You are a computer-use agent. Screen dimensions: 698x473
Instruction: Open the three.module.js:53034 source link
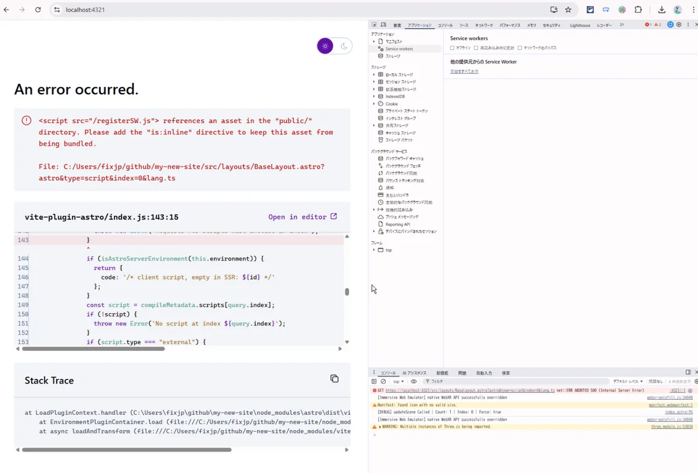tap(671, 427)
